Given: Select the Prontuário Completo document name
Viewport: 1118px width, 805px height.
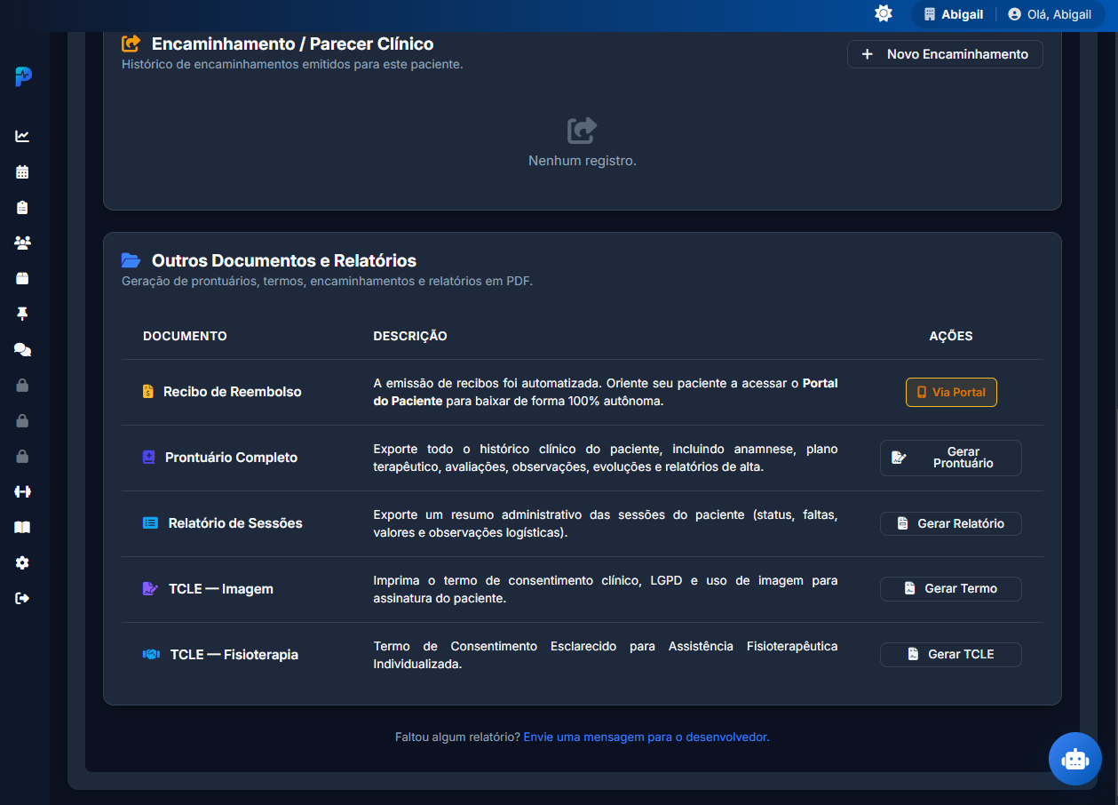Looking at the screenshot, I should [x=232, y=458].
